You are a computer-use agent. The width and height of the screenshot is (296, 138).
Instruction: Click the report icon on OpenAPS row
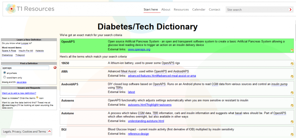click(292, 50)
